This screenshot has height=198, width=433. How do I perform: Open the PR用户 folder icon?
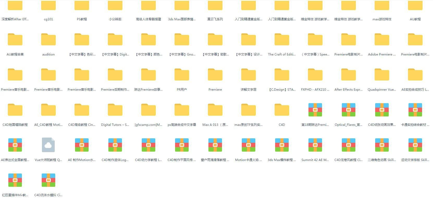[182, 75]
